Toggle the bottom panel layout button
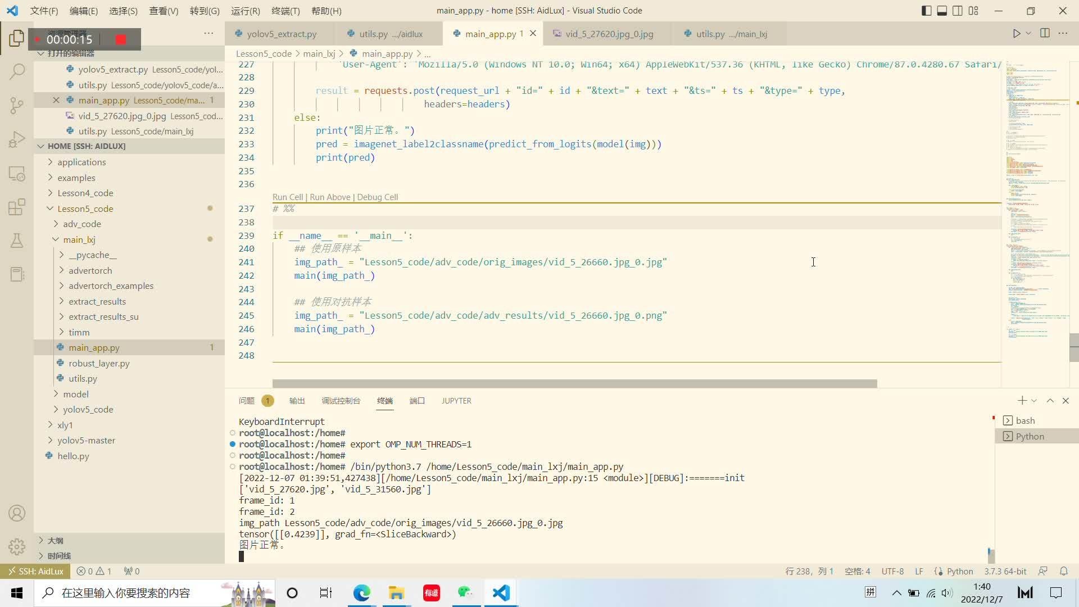 pyautogui.click(x=942, y=11)
